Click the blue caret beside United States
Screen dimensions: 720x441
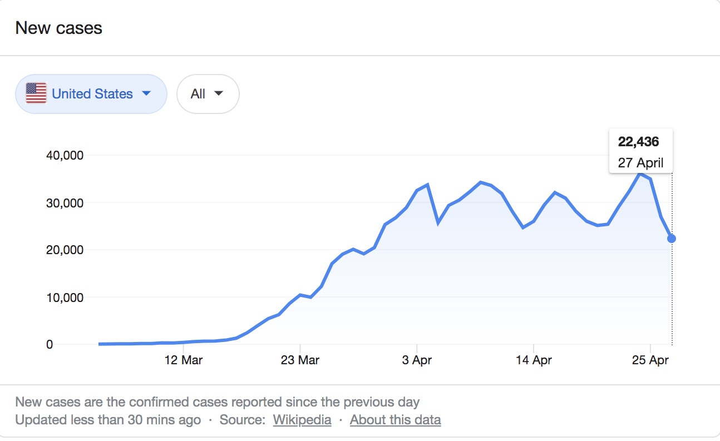point(146,93)
